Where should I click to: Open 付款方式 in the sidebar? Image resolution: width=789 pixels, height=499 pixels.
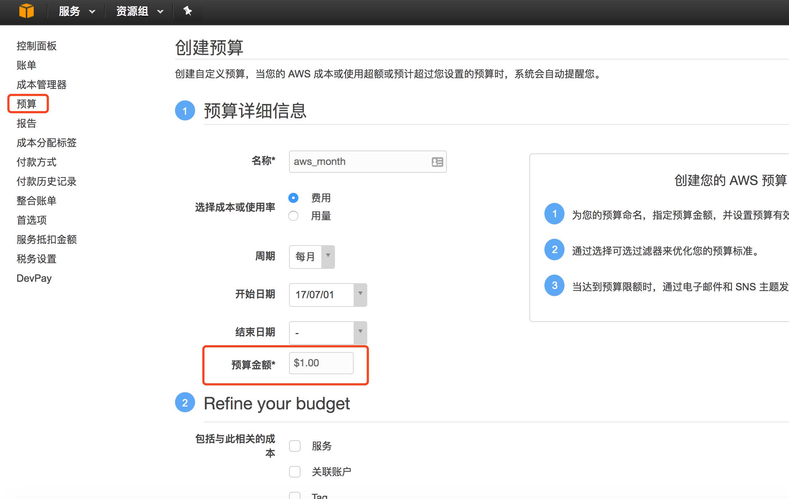[37, 162]
